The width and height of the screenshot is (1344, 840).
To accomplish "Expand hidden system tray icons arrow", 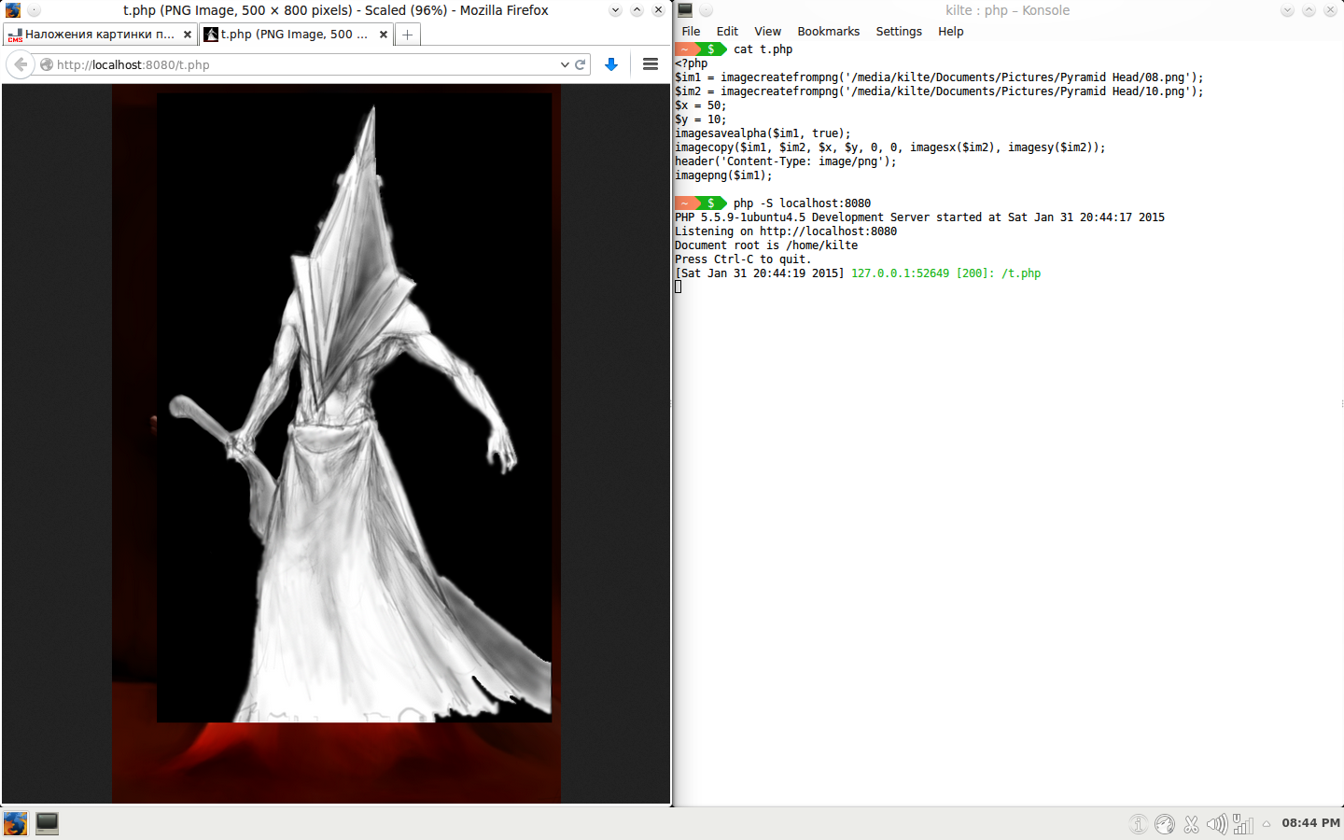I will (x=1267, y=824).
